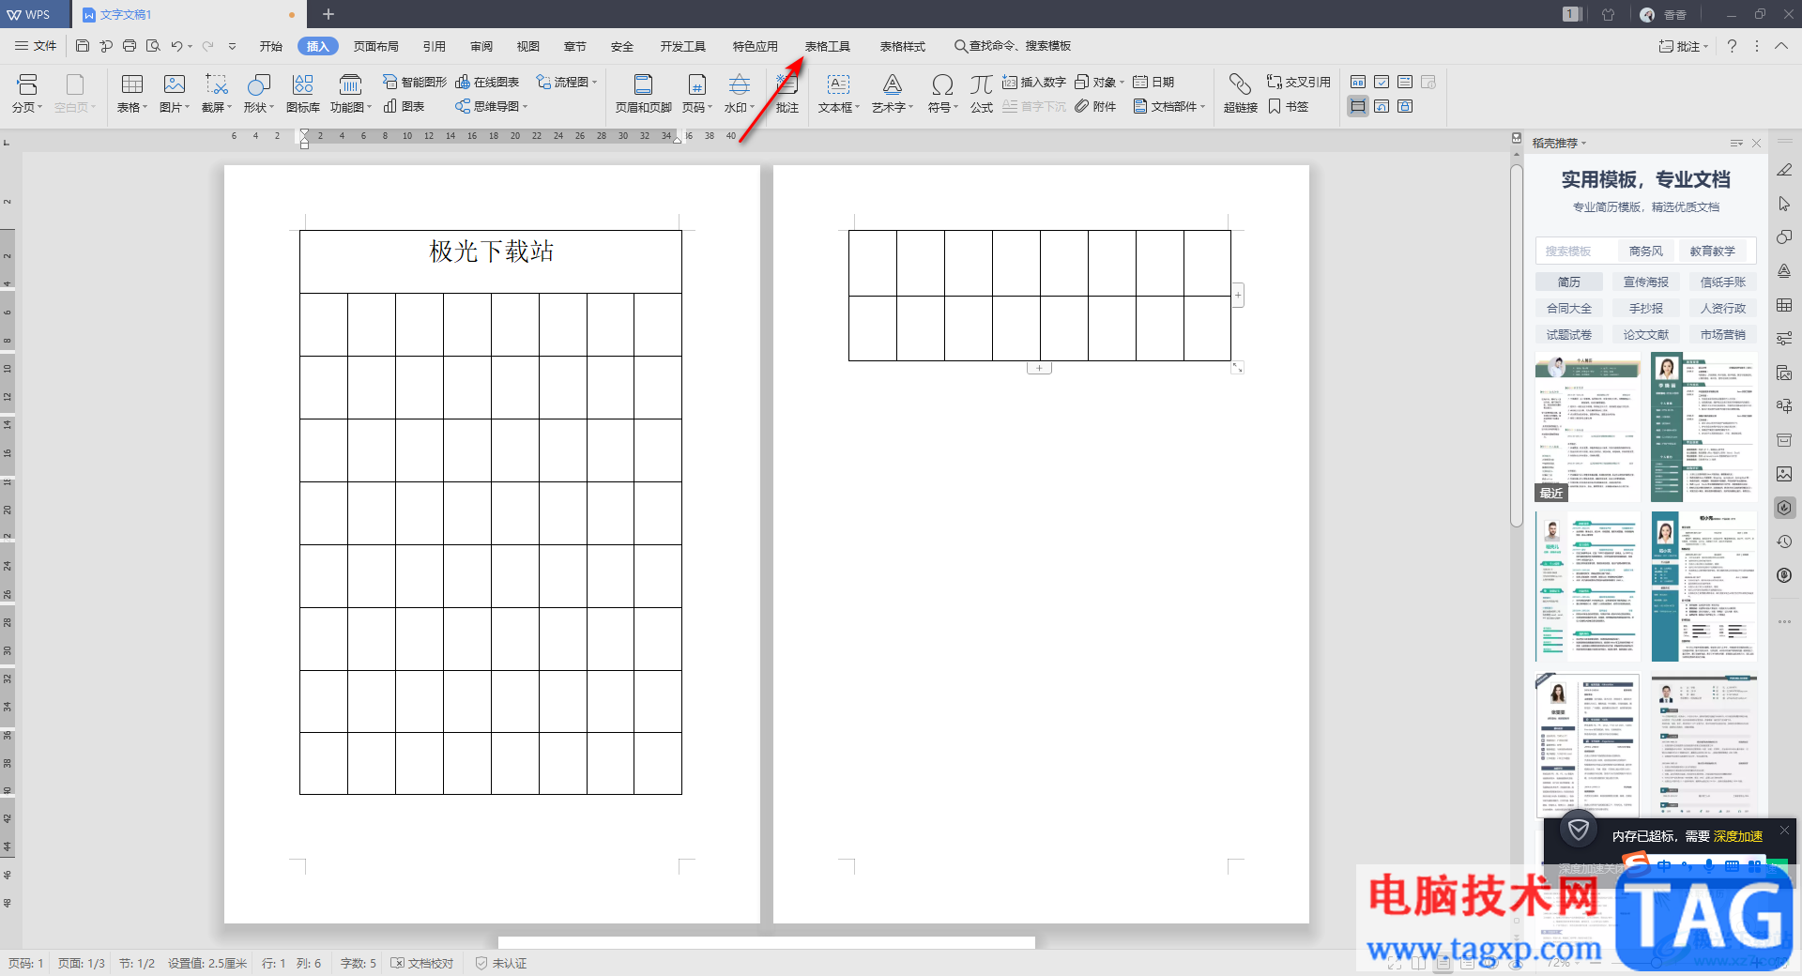Click the reset form fields icon
The height and width of the screenshot is (976, 1802).
coord(1382,106)
